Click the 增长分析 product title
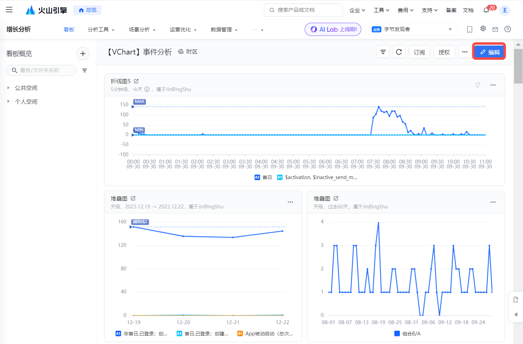The height and width of the screenshot is (344, 523). (x=19, y=29)
